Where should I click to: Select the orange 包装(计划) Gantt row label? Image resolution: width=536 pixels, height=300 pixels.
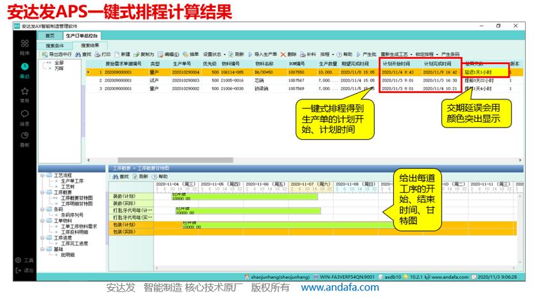click(x=131, y=224)
